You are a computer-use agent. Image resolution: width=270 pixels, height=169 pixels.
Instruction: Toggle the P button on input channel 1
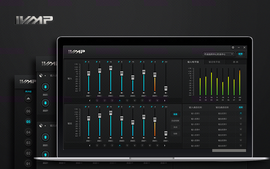coord(86,62)
